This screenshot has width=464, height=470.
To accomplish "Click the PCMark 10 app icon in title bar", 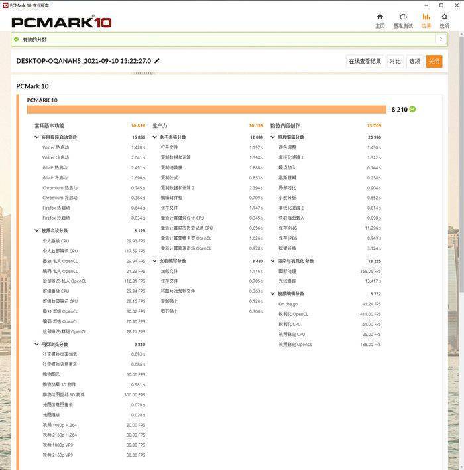I will pyautogui.click(x=5, y=5).
